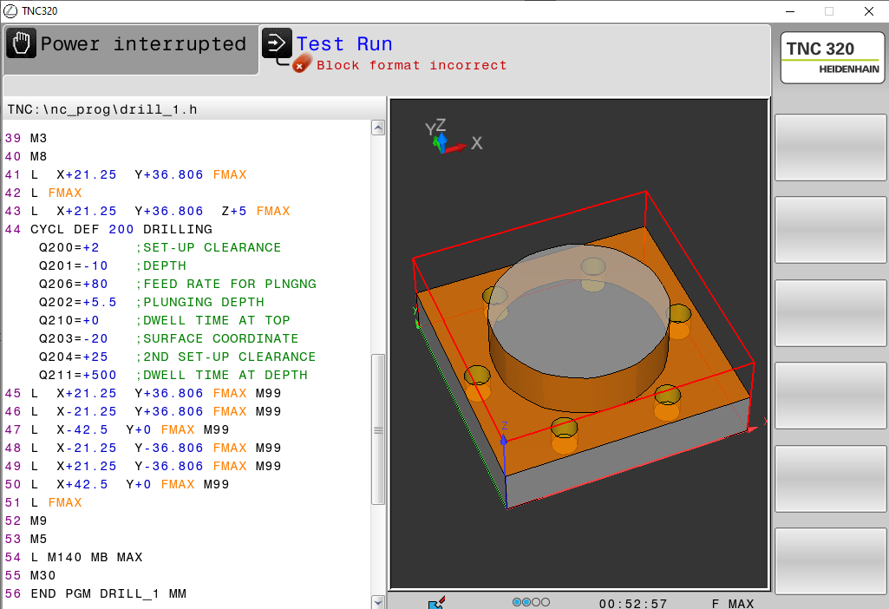889x609 pixels.
Task: Click the tool icon in bottom status bar
Action: tap(436, 602)
